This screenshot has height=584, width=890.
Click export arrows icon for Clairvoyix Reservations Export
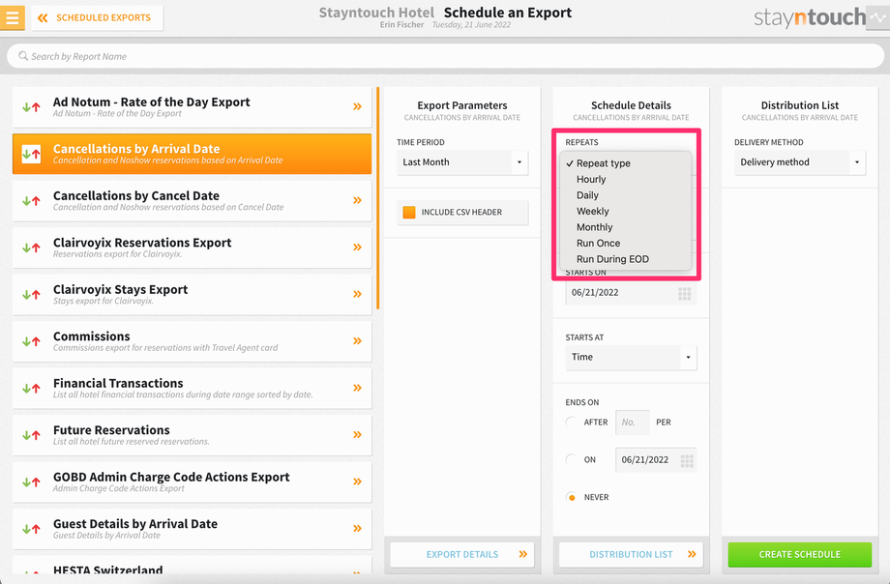point(31,248)
